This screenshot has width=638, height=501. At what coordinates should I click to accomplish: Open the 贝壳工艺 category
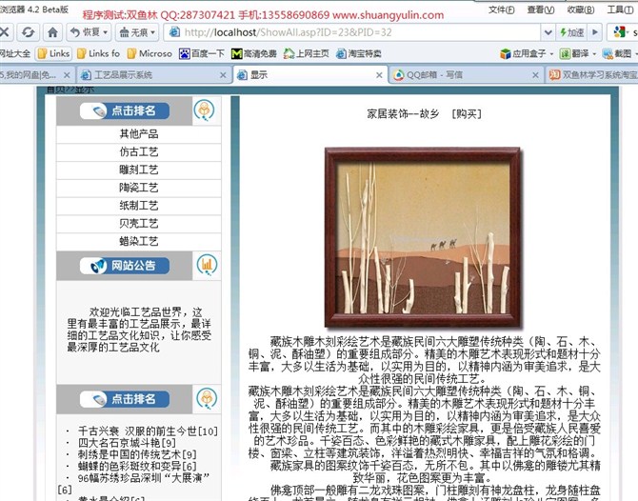click(x=139, y=224)
